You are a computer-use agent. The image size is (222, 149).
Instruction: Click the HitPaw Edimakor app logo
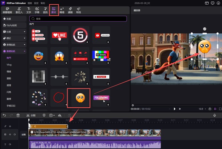pos(3,3)
